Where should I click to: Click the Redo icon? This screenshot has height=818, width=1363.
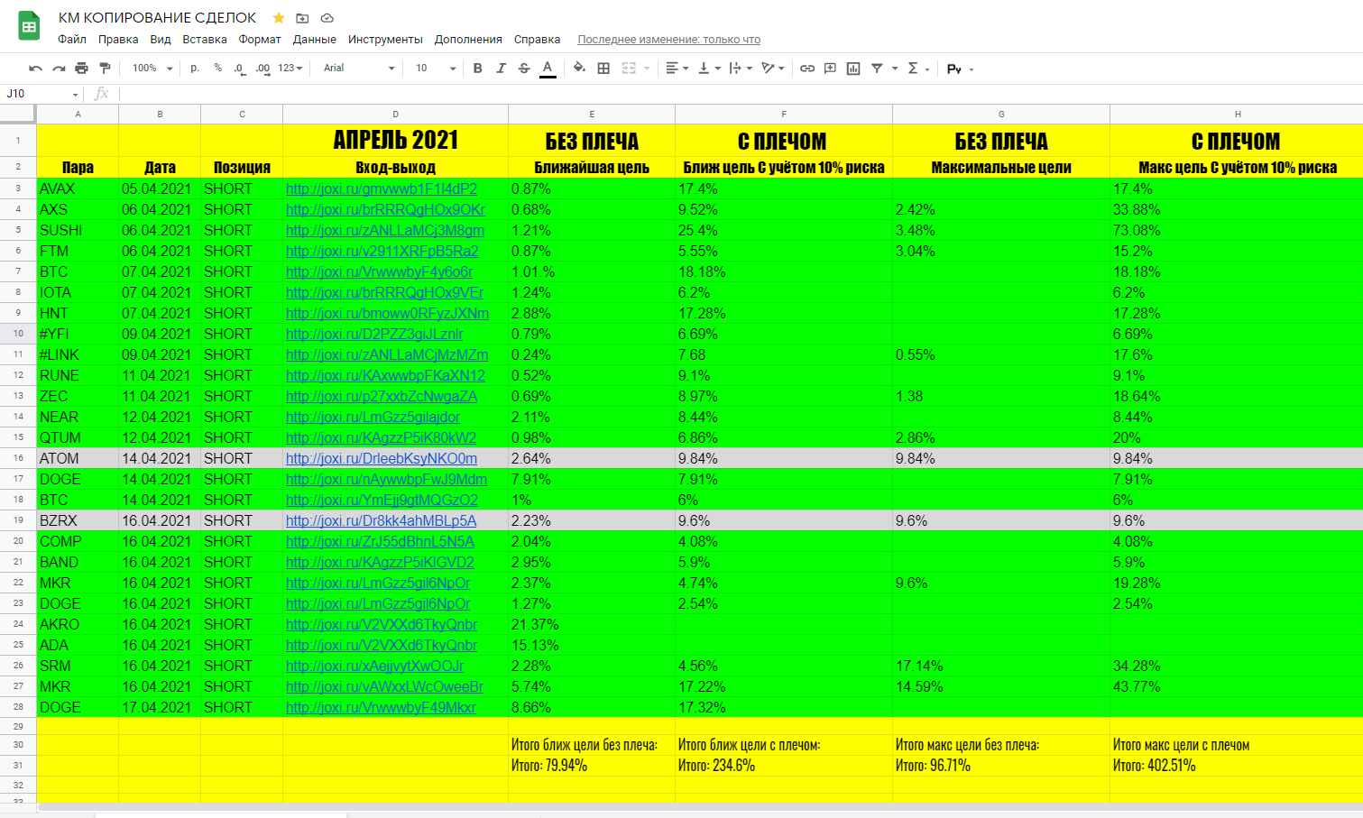59,69
